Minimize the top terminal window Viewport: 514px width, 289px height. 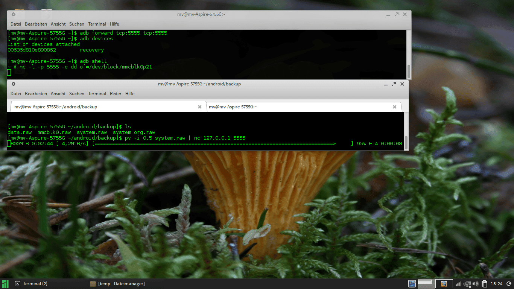[x=388, y=14]
